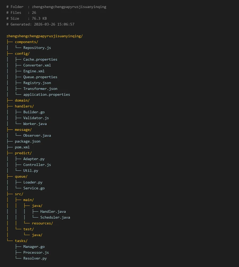Open the pom.xml file

click(22, 147)
